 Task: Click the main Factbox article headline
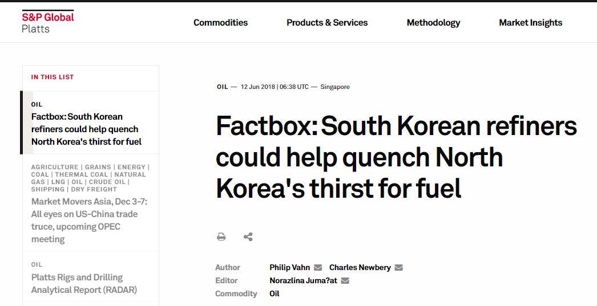click(396, 158)
